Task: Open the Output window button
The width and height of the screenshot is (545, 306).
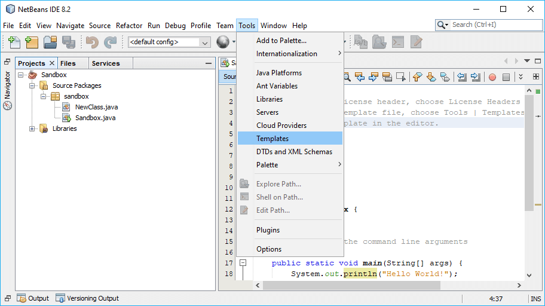Action: coord(33,298)
